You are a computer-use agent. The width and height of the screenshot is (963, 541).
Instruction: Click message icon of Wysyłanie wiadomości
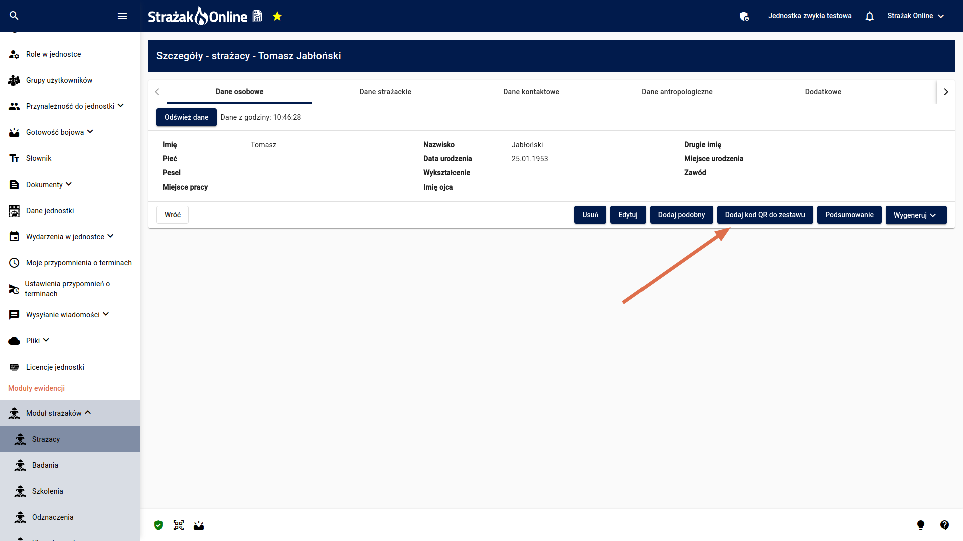pos(14,315)
